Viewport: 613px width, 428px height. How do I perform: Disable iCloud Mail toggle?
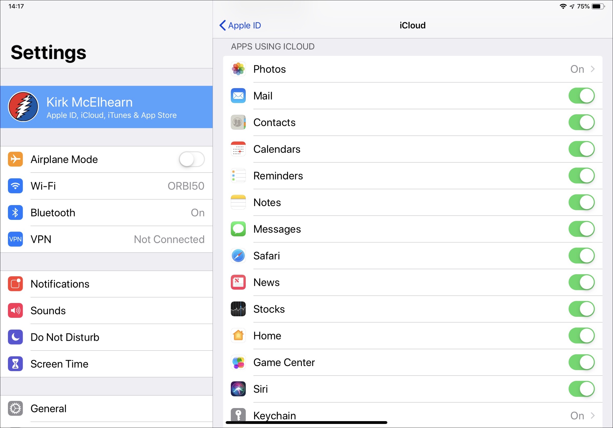(582, 96)
